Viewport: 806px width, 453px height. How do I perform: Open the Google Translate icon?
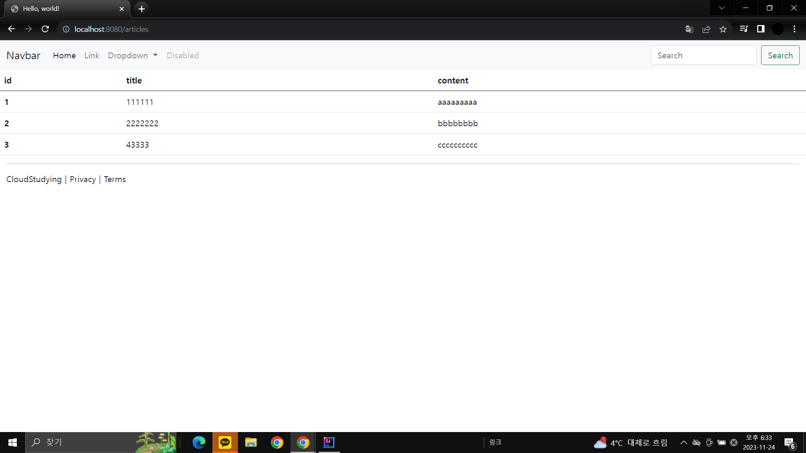pyautogui.click(x=689, y=29)
